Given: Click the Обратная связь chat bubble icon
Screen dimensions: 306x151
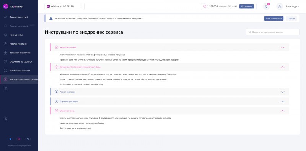Looking at the screenshot, I should pyautogui.click(x=56, y=111).
